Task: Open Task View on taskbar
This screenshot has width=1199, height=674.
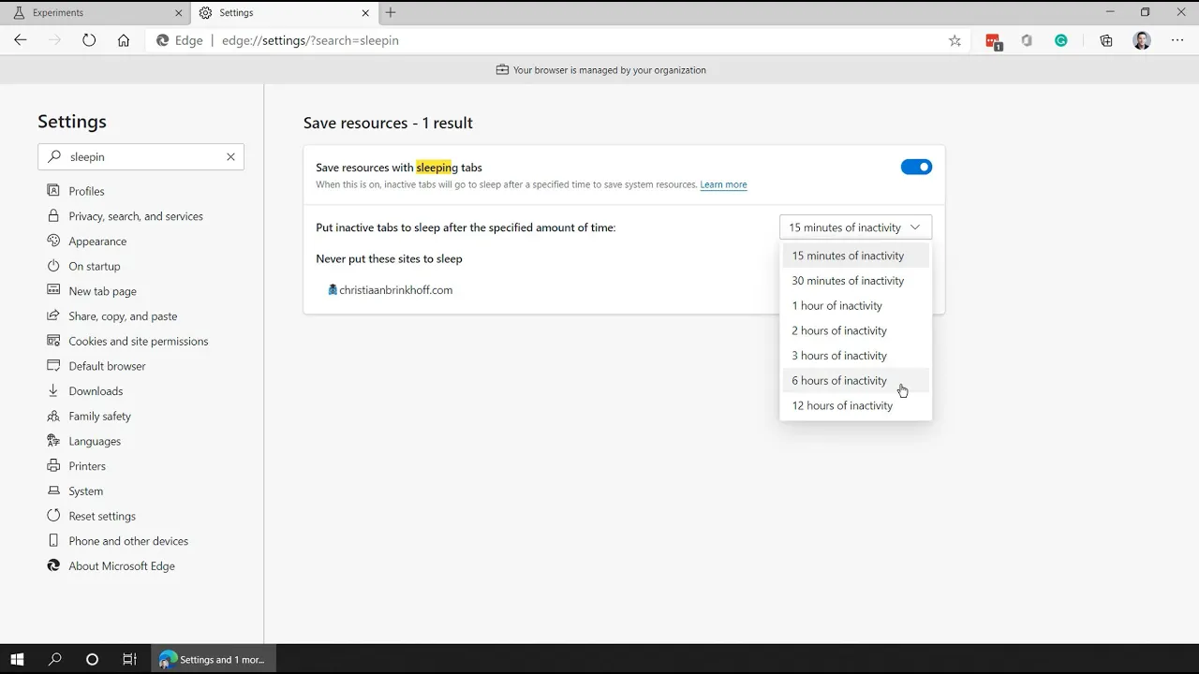Action: point(129,659)
